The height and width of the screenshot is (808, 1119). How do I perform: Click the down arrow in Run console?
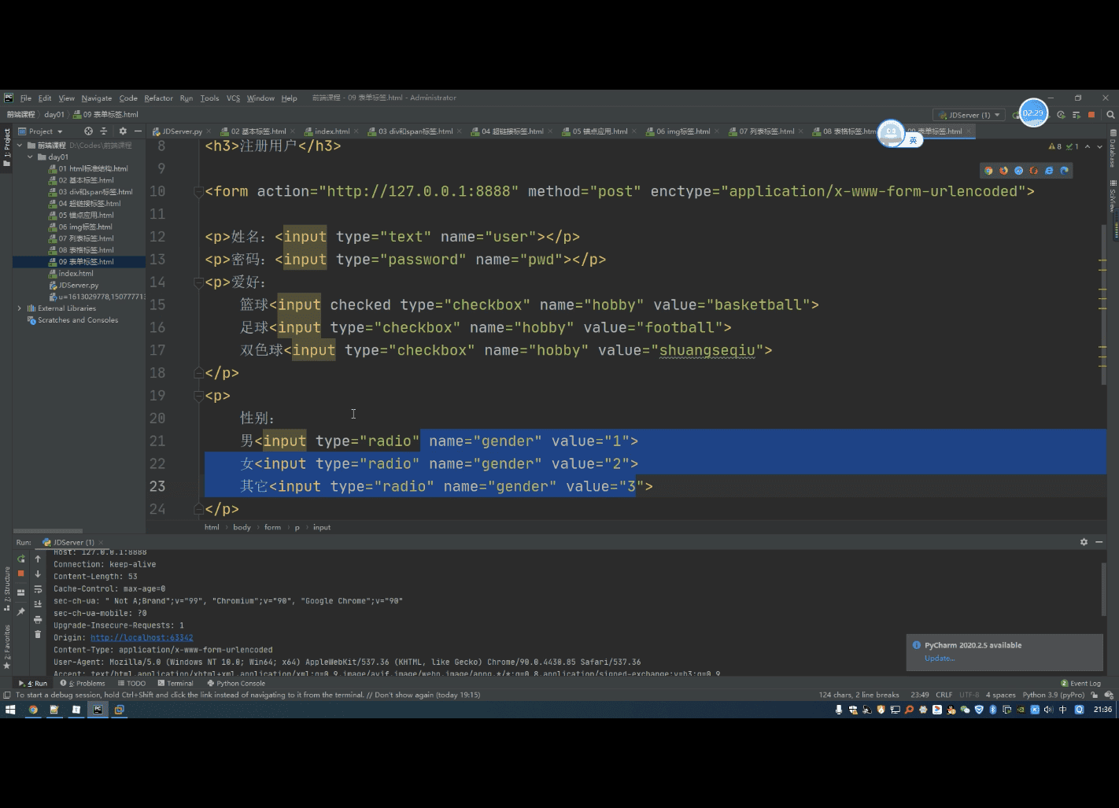(x=38, y=574)
